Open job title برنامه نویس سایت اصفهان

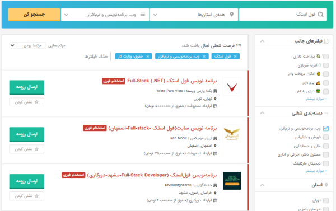point(162,128)
